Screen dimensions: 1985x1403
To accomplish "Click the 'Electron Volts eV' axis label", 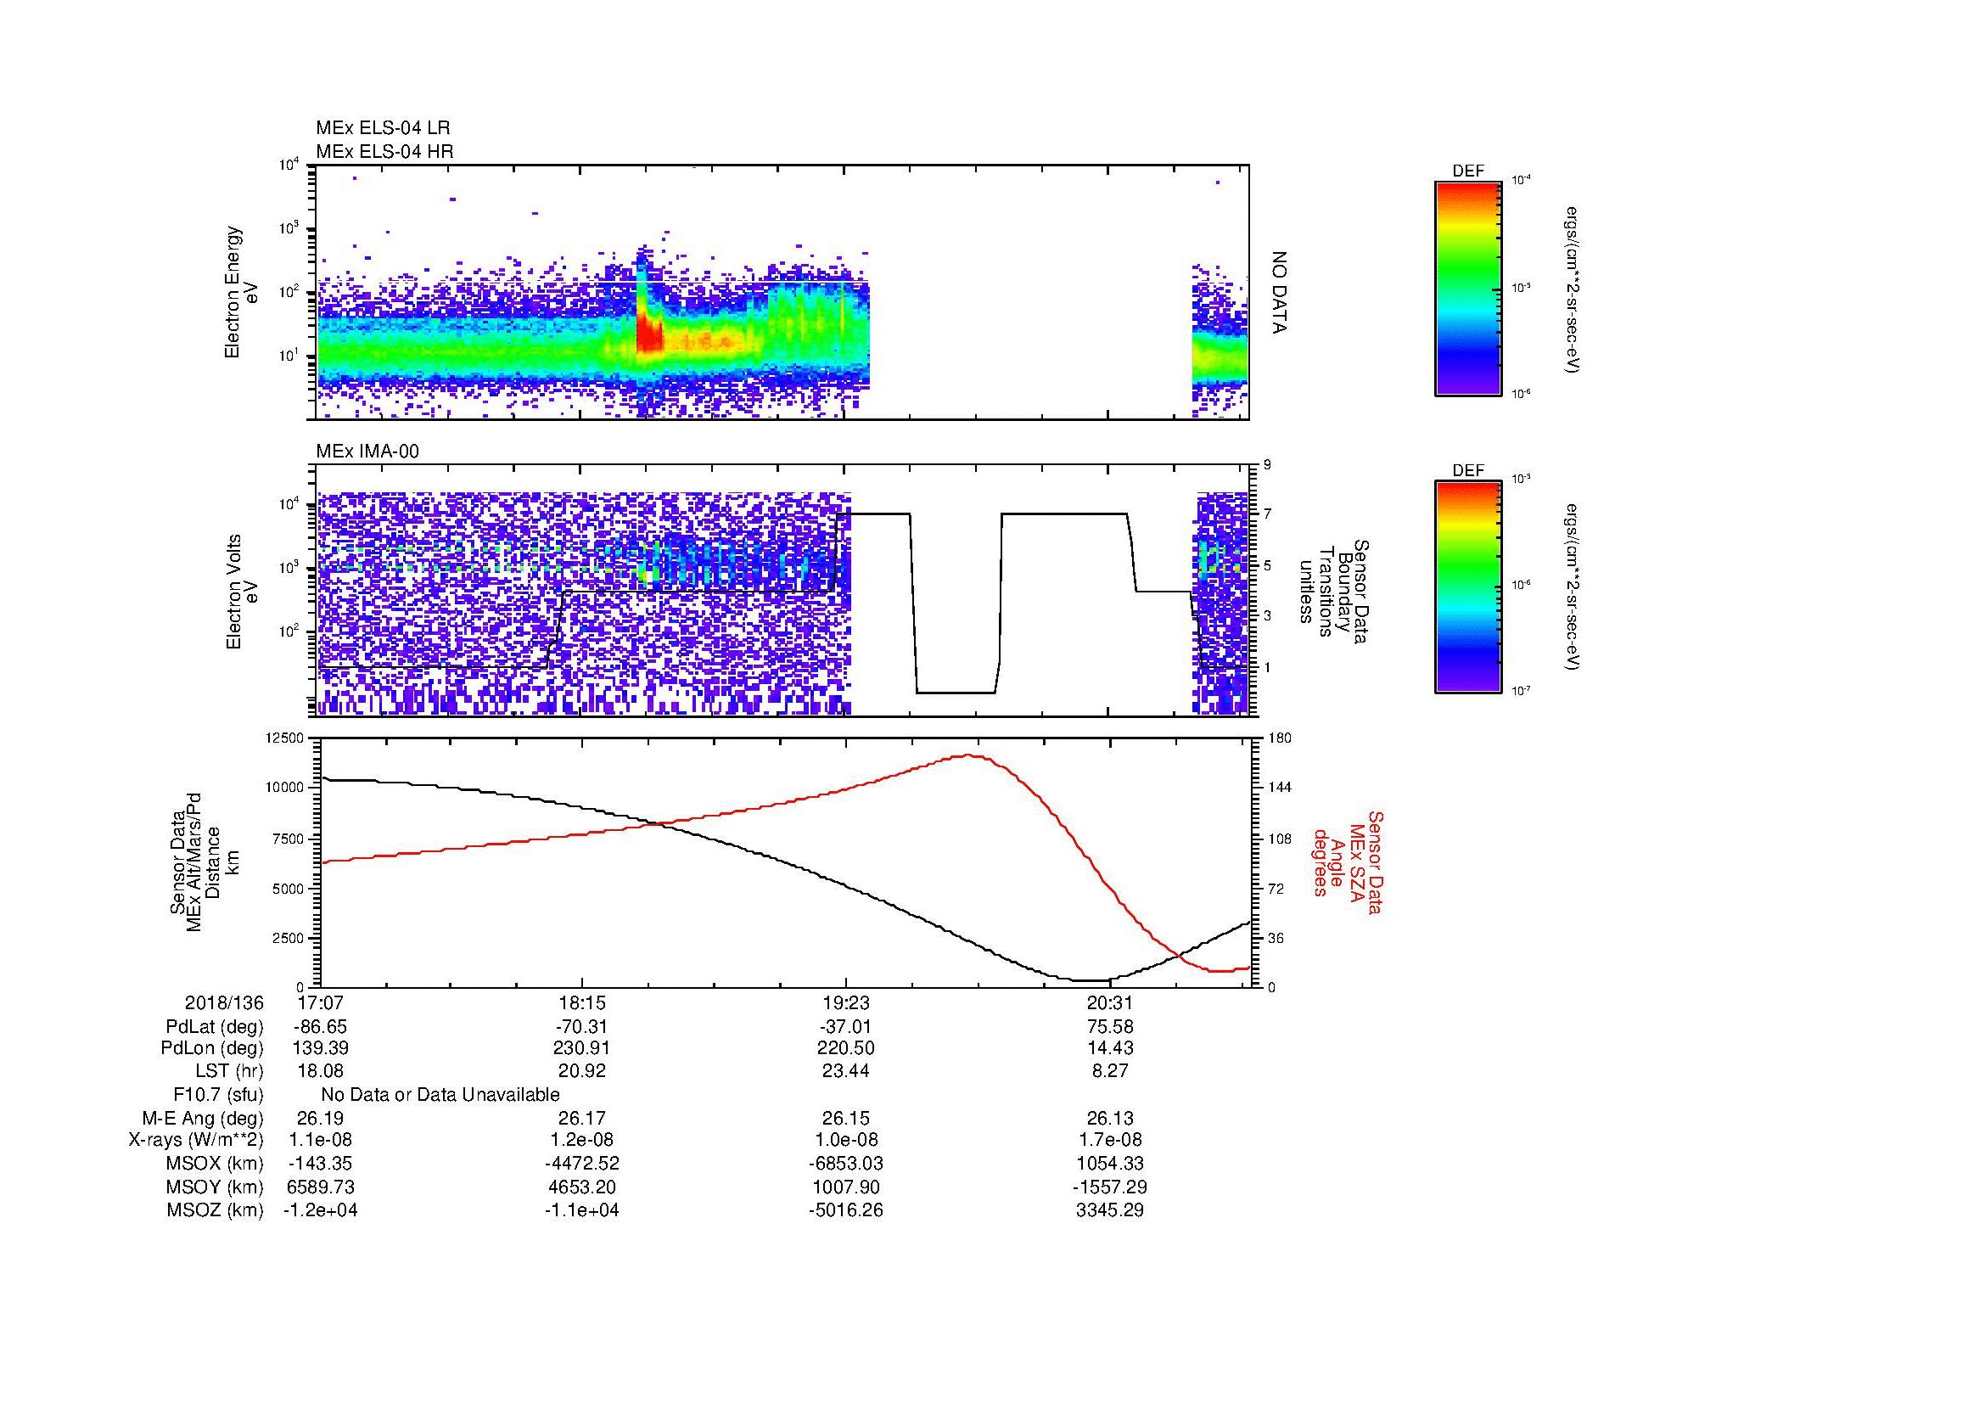I will coord(242,592).
